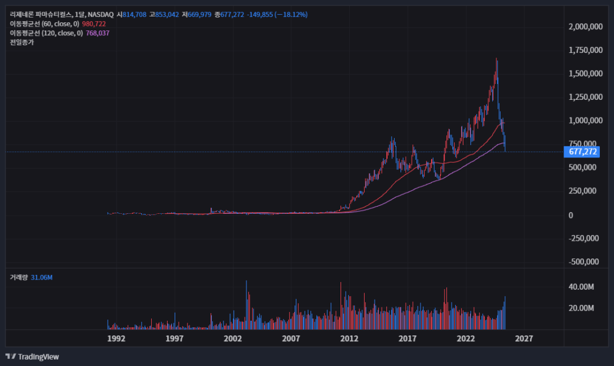Click the 40.00M volume axis label
The height and width of the screenshot is (366, 614).
[x=581, y=287]
